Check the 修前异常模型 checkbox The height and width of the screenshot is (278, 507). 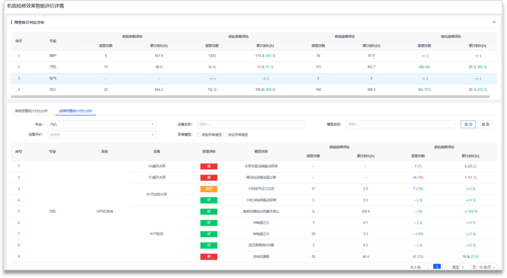[199, 135]
